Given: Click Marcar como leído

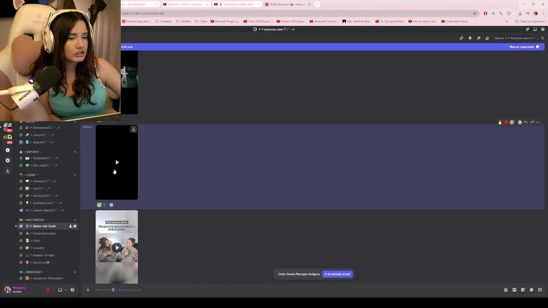Looking at the screenshot, I should [524, 47].
